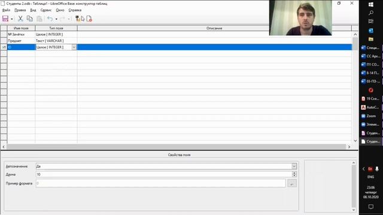
Task: Click the 'Описание' column header
Action: [214, 28]
